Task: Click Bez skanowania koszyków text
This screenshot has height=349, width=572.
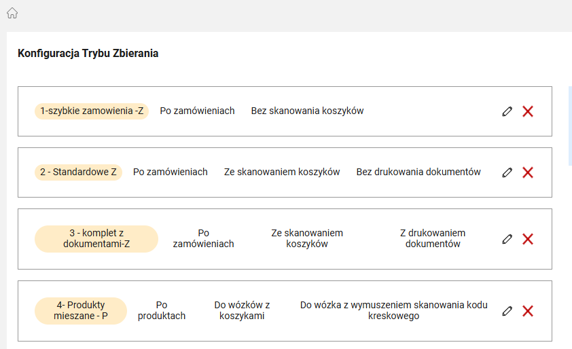Action: (x=307, y=111)
